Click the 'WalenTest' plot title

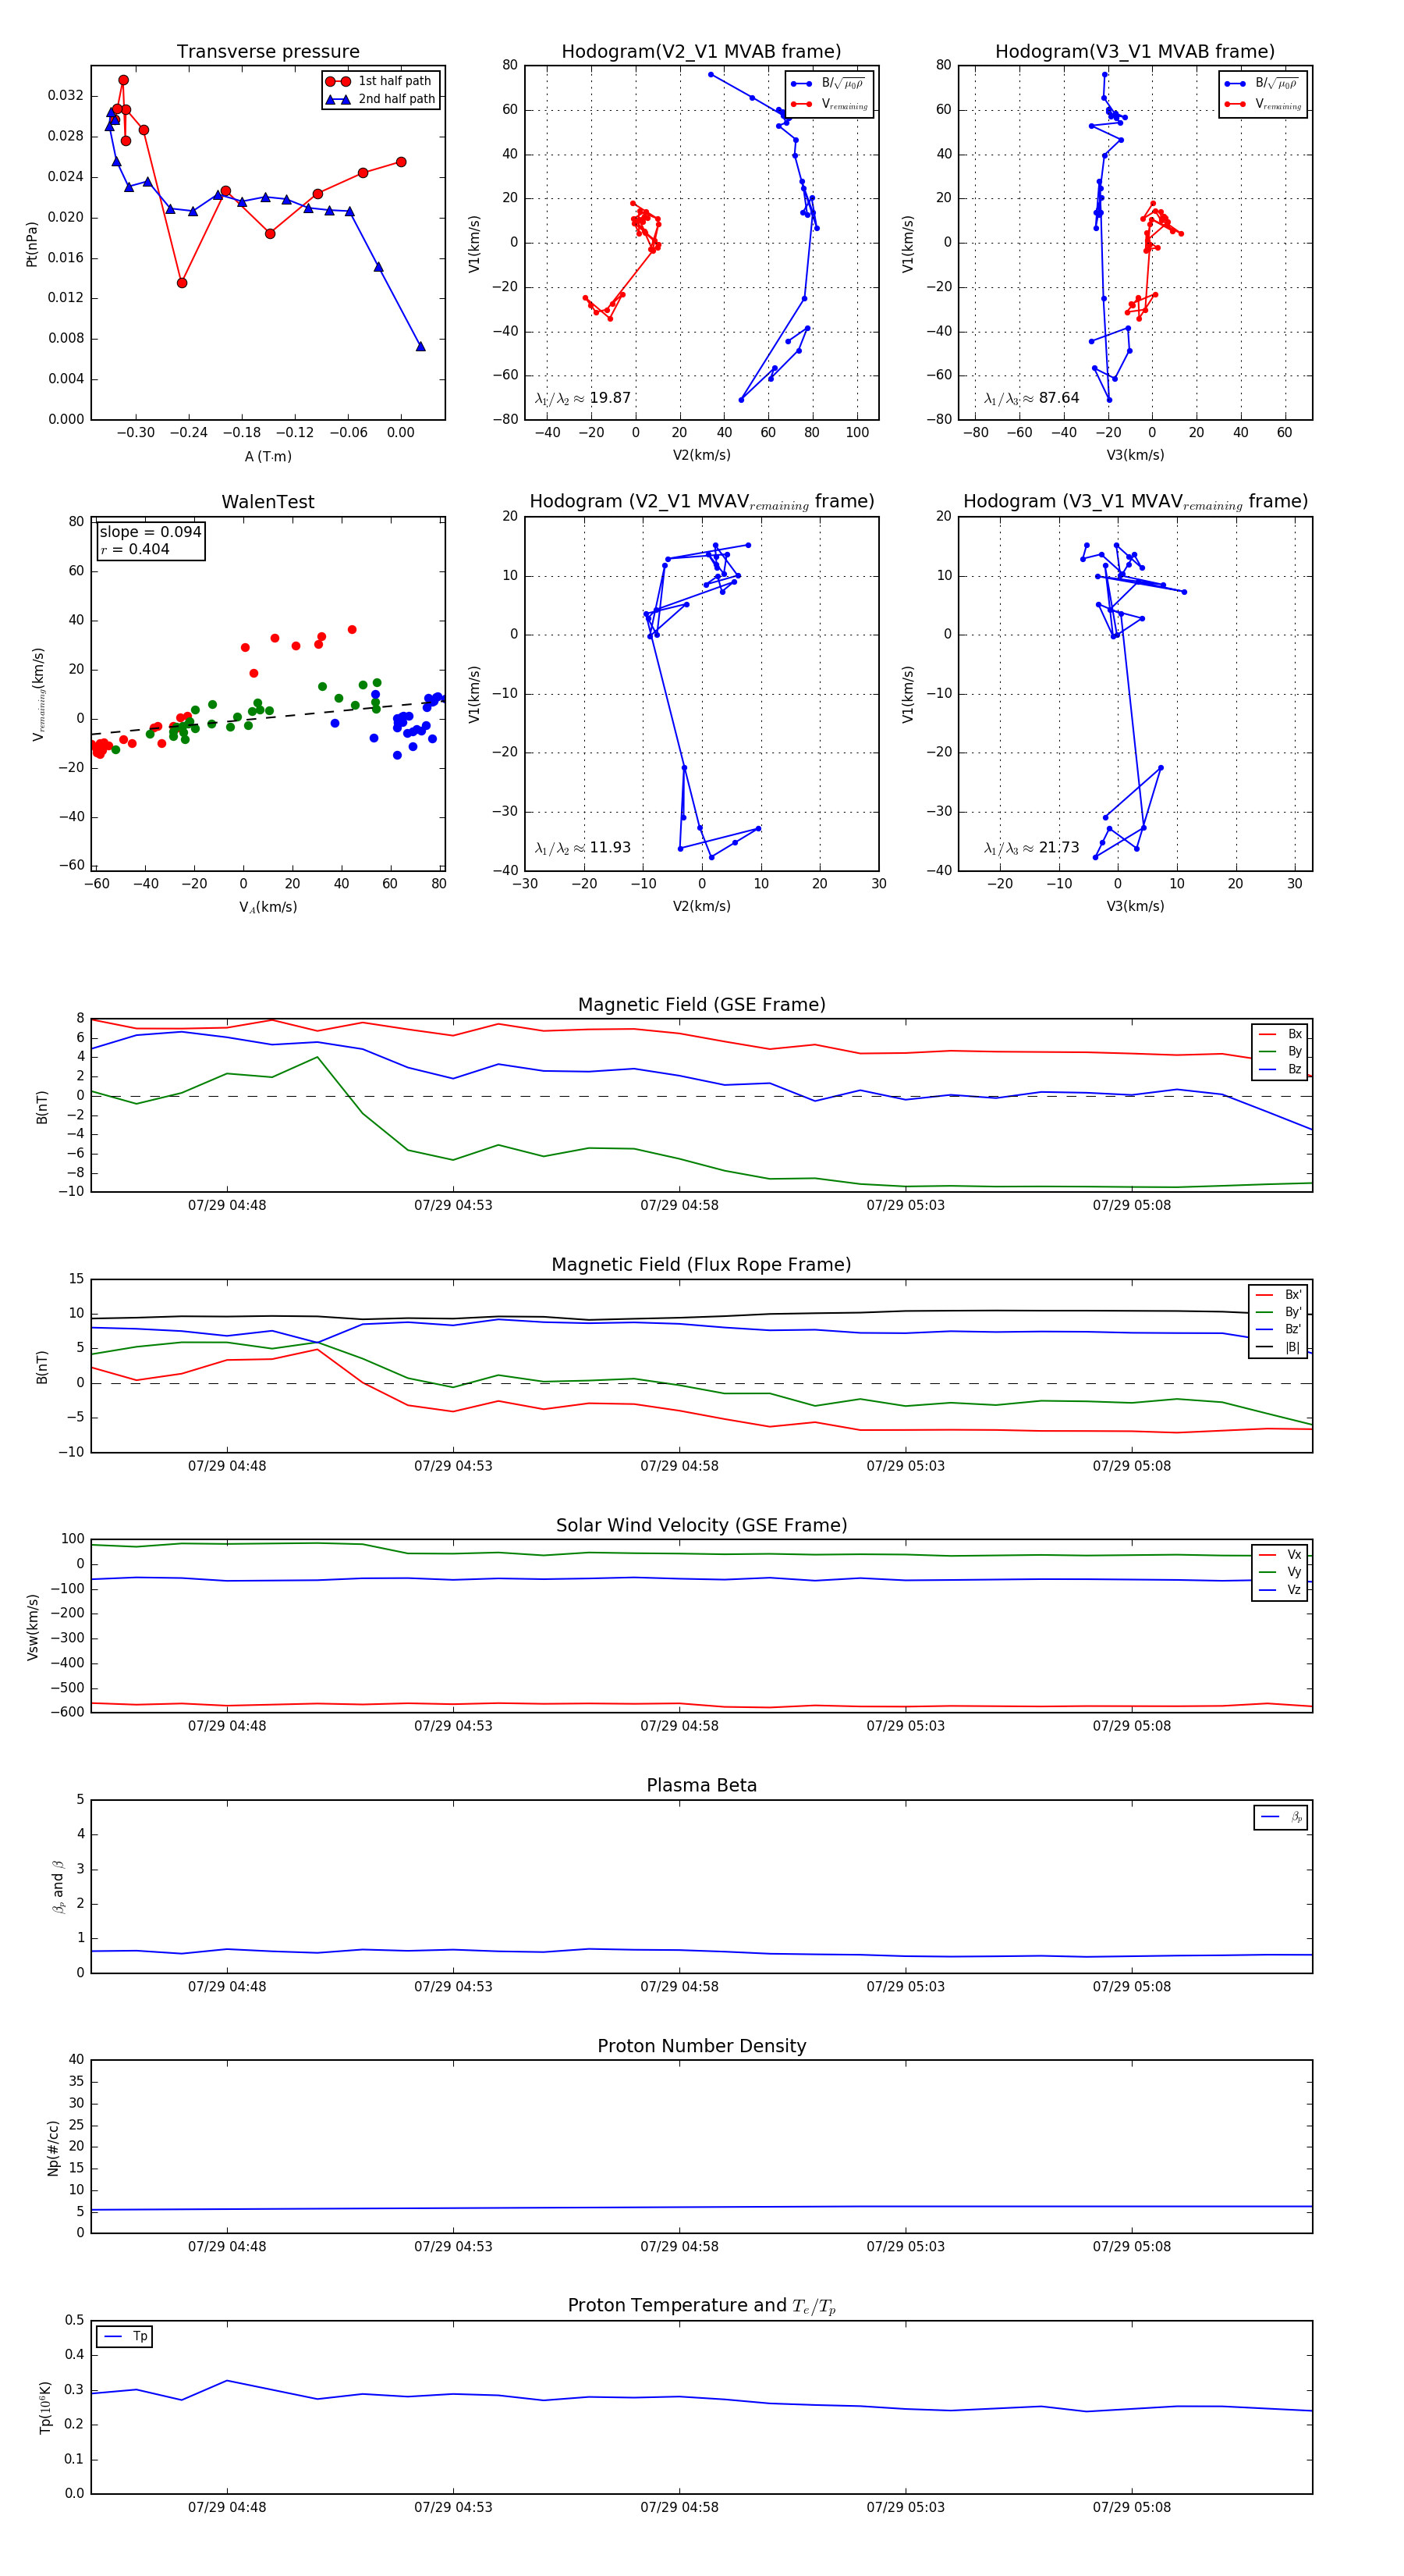[x=268, y=502]
